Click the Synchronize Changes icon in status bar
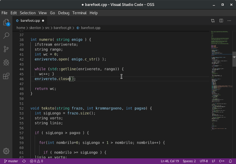236x164 pixels. coord(24,161)
